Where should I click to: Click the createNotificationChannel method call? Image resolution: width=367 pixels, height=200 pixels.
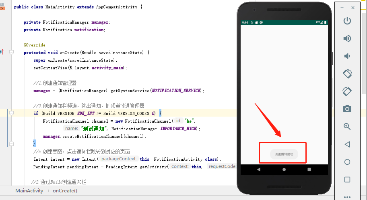point(93,136)
